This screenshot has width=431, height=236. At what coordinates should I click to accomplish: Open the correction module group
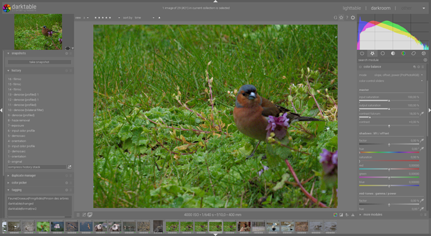tap(414, 53)
